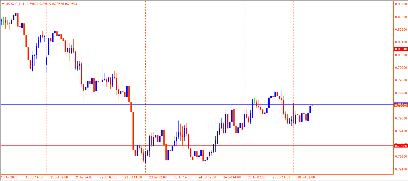Click the 0.79500 price scale label
The height and width of the screenshot is (181, 408).
[x=401, y=118]
